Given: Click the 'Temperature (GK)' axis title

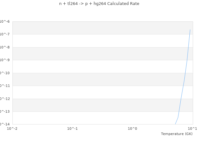Looking at the screenshot, I should pyautogui.click(x=177, y=134).
